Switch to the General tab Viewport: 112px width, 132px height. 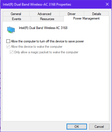pyautogui.click(x=16, y=14)
